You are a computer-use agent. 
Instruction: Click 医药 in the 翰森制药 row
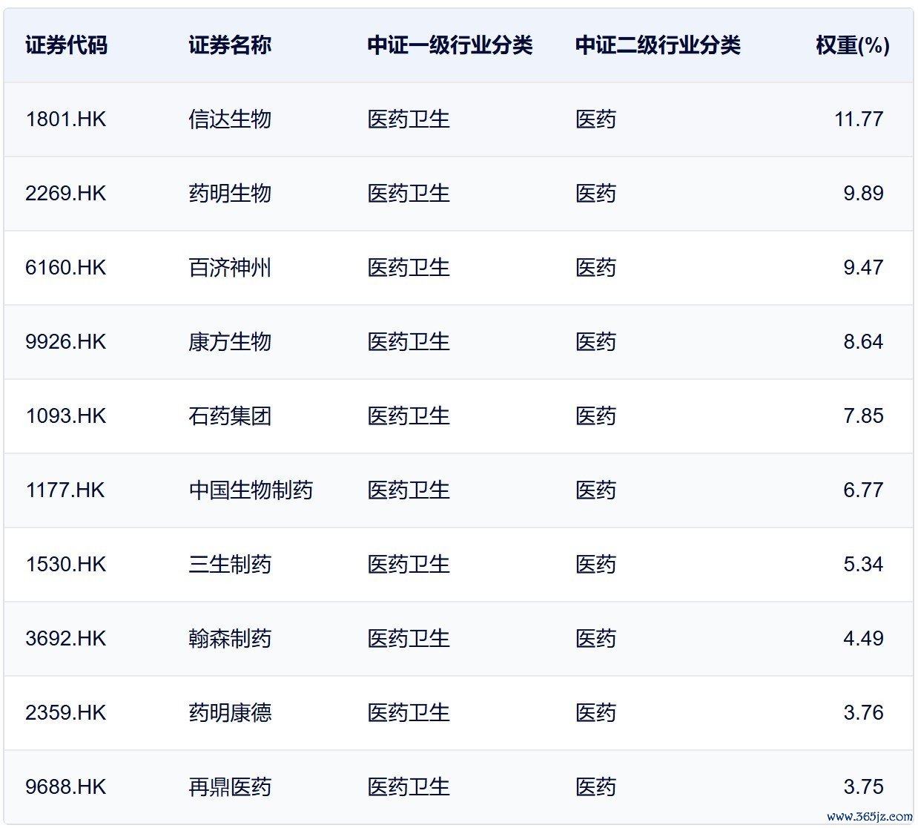point(595,639)
